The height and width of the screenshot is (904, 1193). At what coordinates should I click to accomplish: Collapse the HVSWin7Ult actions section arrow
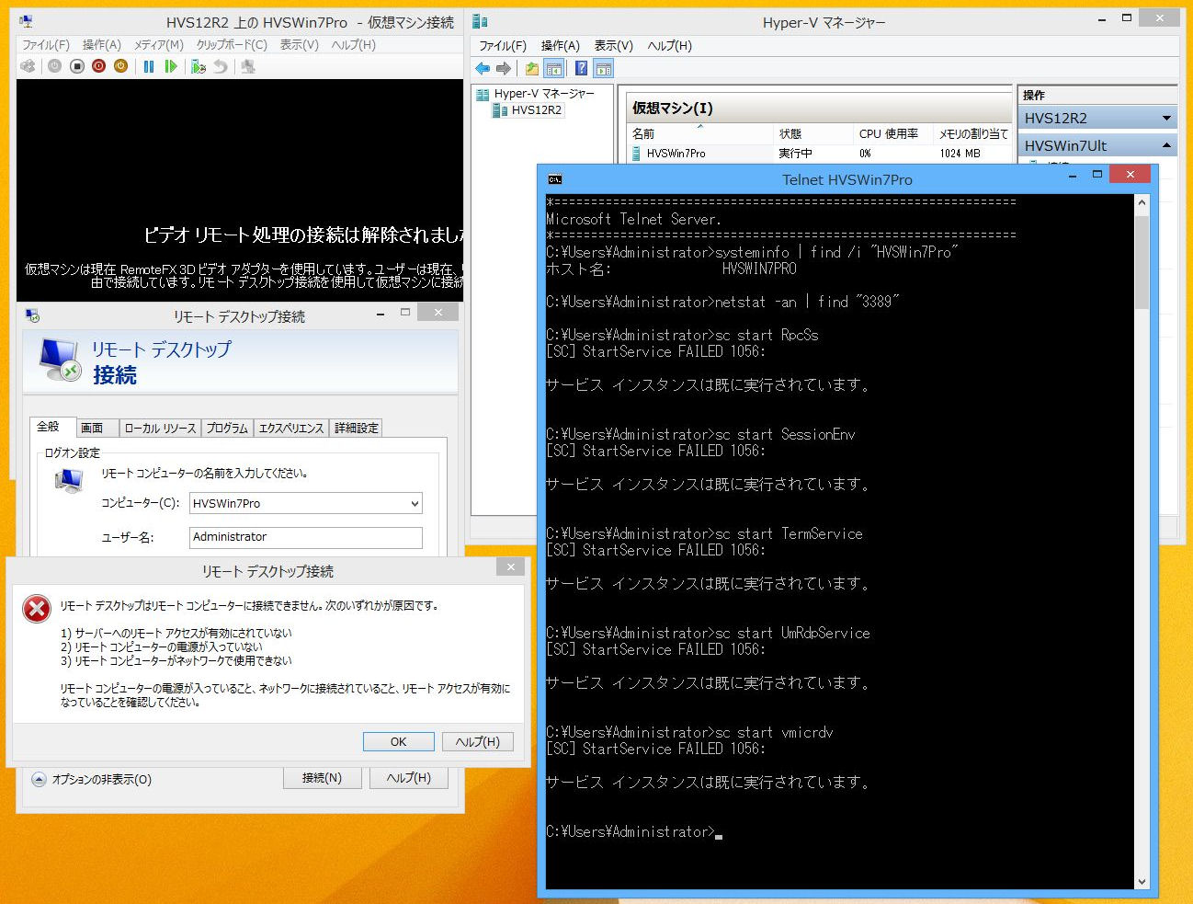1166,145
